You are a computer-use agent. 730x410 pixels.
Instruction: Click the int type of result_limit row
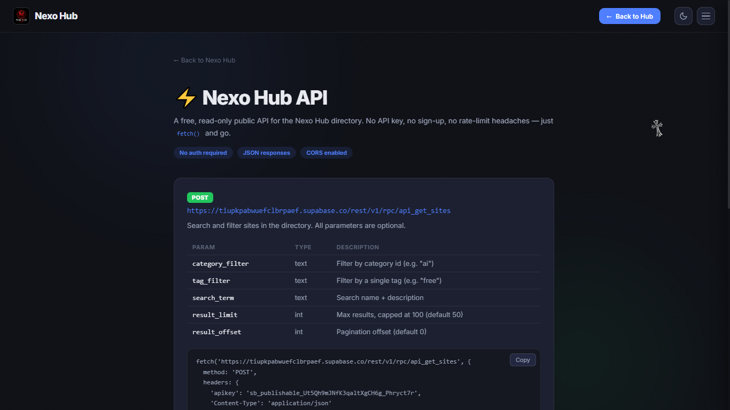click(x=299, y=315)
